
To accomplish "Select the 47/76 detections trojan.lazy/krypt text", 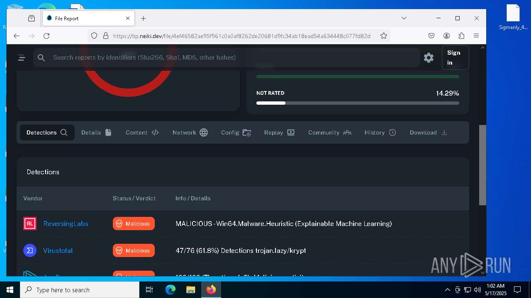I will [x=241, y=250].
